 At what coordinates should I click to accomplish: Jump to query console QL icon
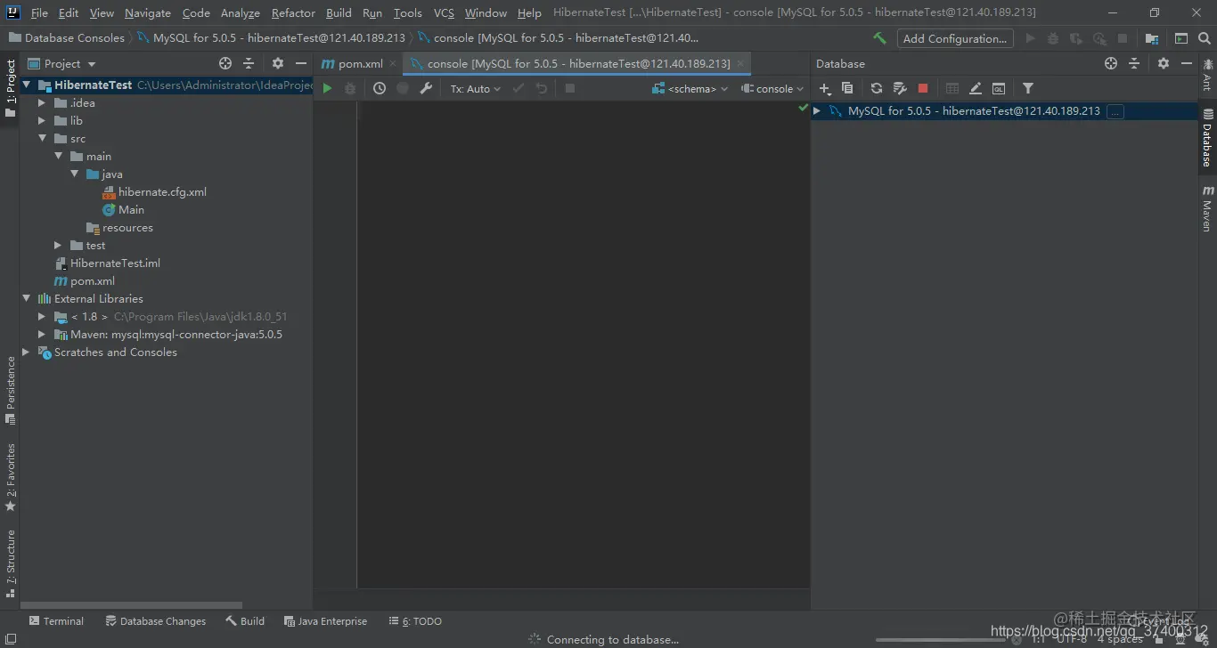tap(999, 88)
